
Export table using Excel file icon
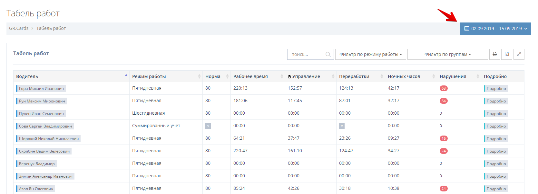(507, 54)
